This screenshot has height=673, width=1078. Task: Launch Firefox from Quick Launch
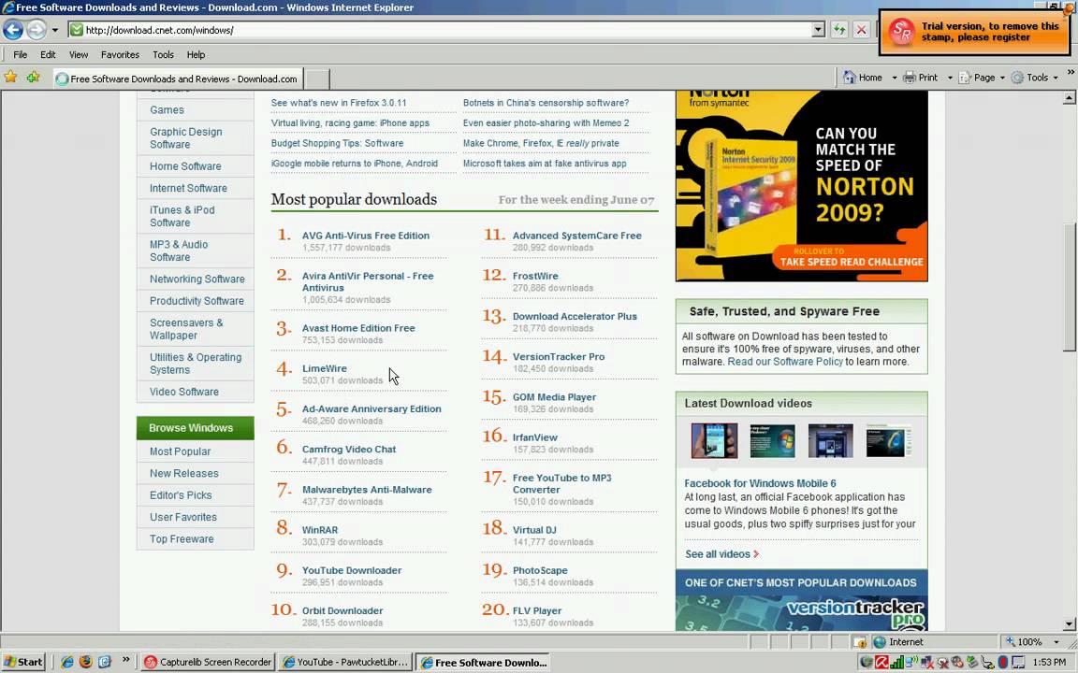coord(85,662)
